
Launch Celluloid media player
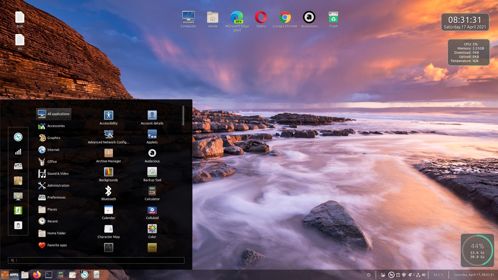click(152, 212)
